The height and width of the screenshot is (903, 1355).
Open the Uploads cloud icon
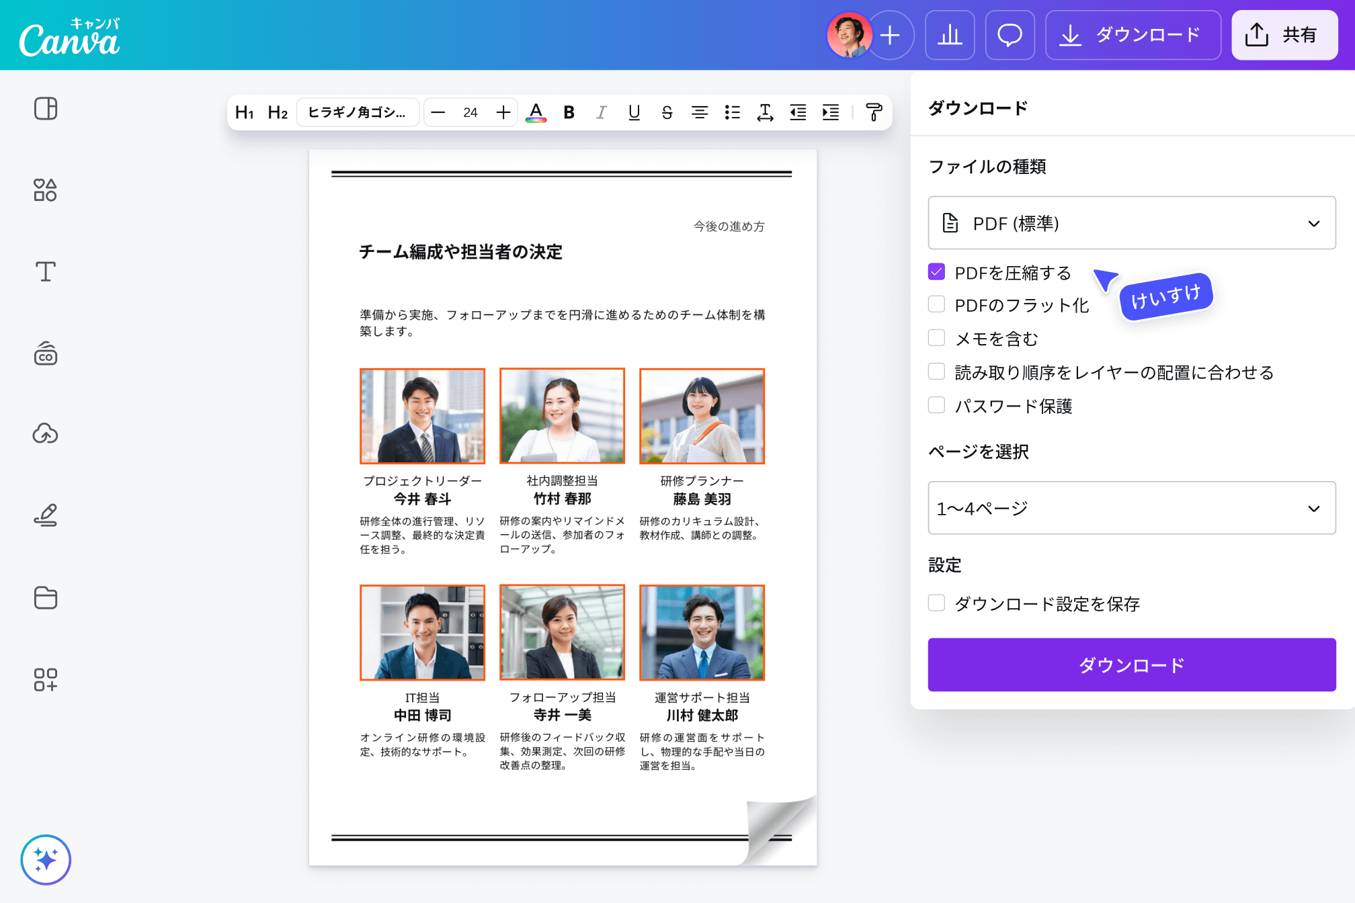tap(46, 434)
